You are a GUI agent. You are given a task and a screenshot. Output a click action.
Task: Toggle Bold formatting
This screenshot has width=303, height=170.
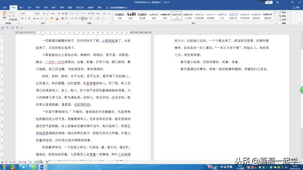pos(22,18)
